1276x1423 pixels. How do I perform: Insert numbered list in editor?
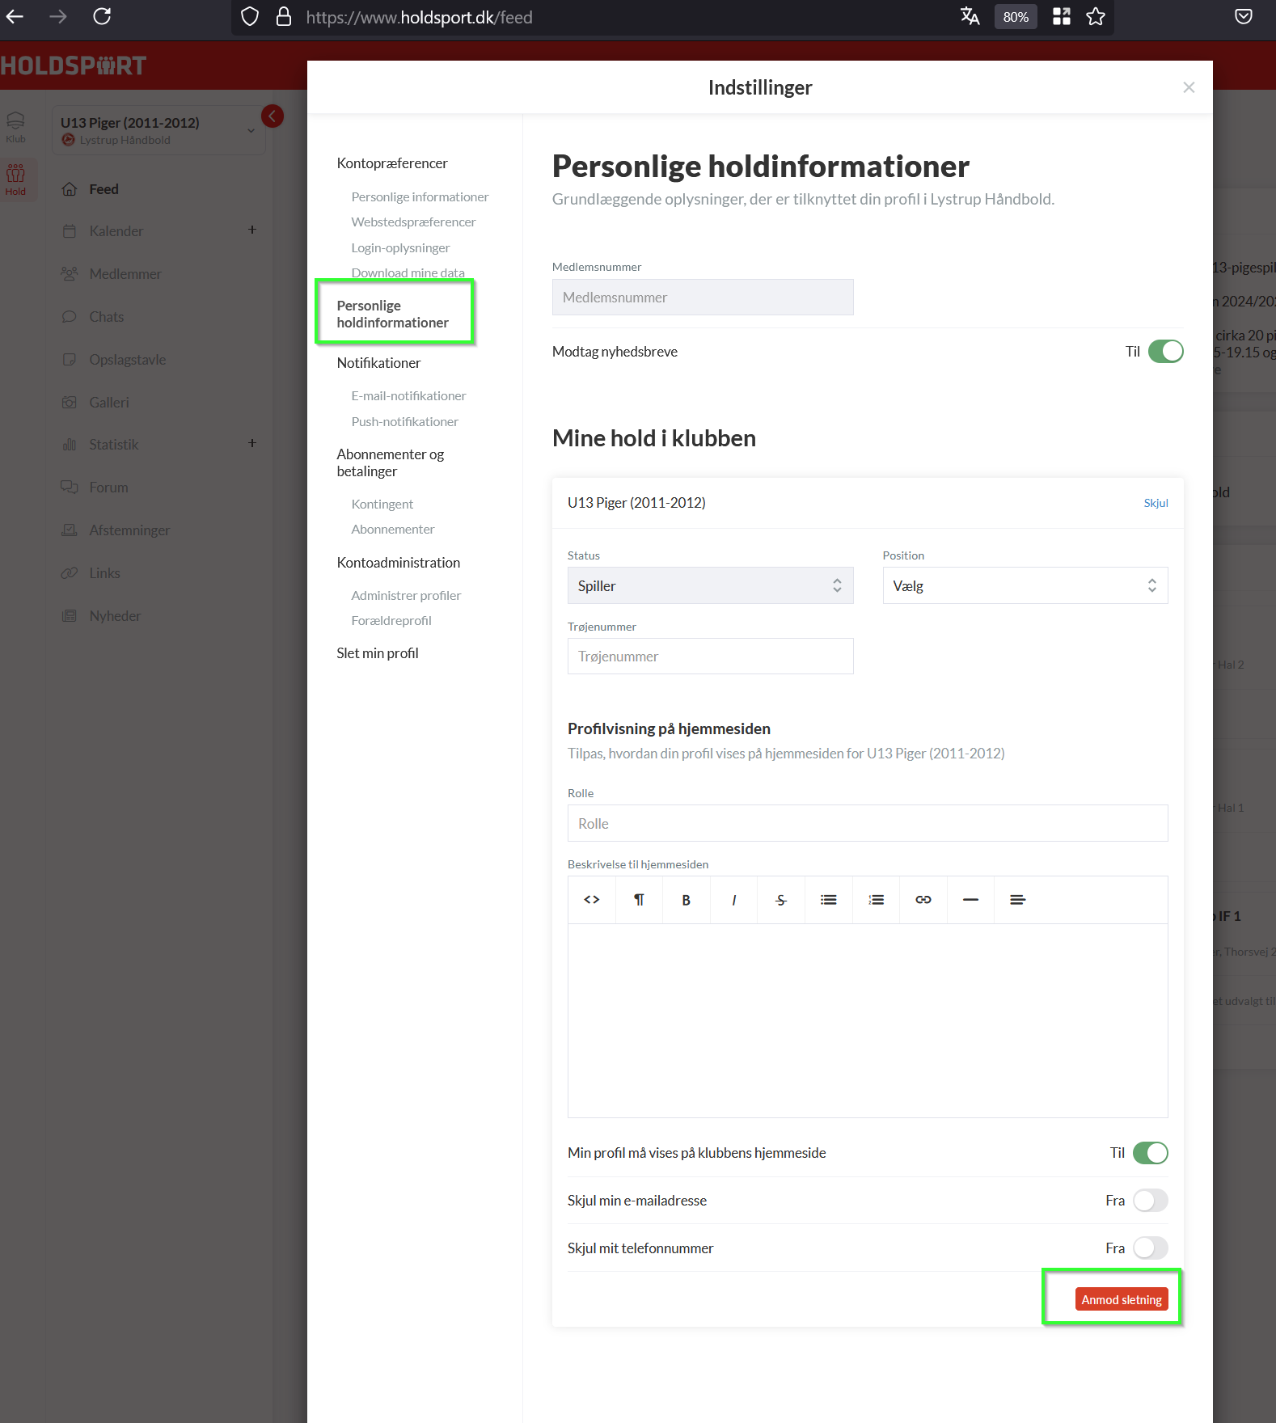[x=876, y=900]
